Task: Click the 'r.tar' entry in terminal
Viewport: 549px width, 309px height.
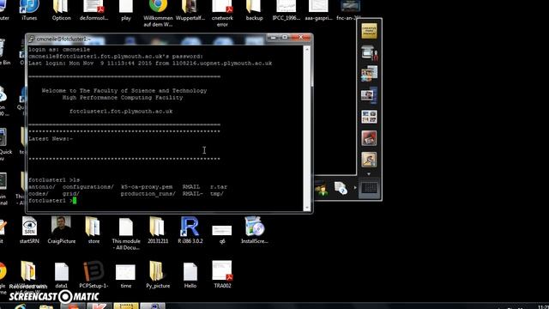Action: click(x=219, y=187)
